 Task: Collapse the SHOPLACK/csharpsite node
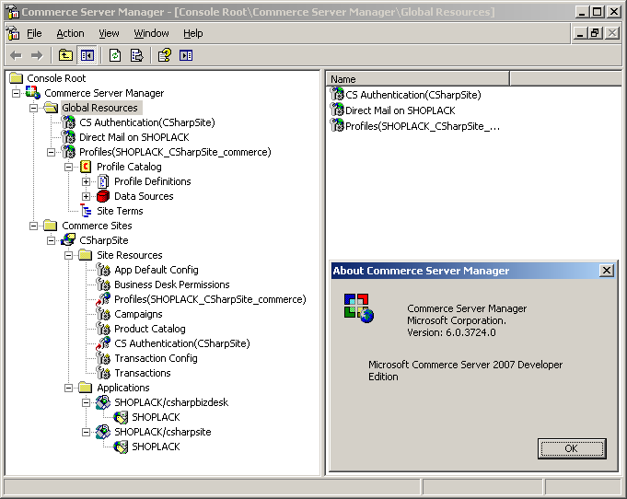(86, 432)
